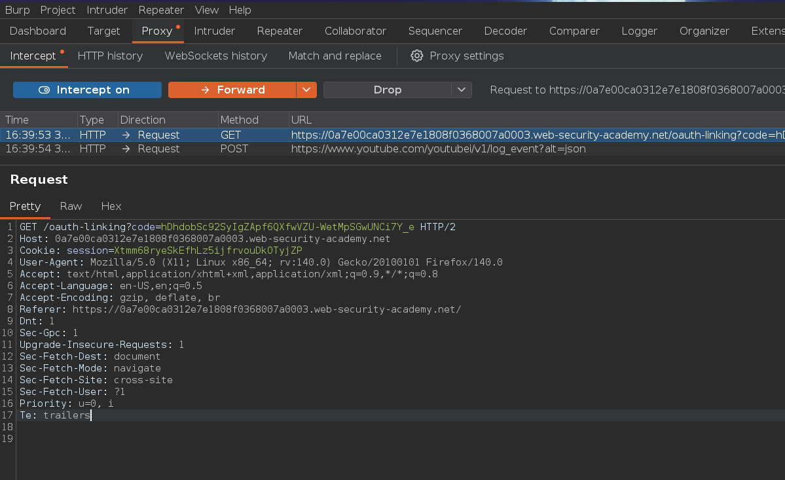The image size is (785, 480).
Task: Sort by the Type column header
Action: pos(97,120)
